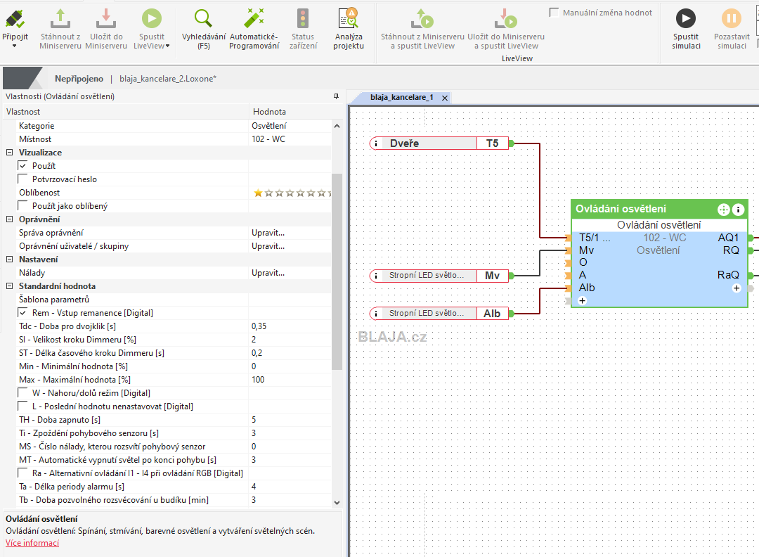Click move handle icon on Ovládání osvětlení block
This screenshot has height=557, width=759.
[723, 210]
